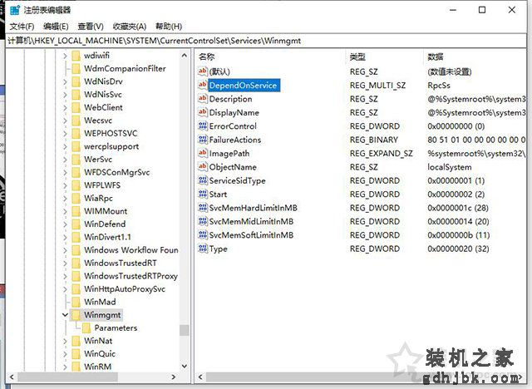Click the Registry Editor app icon in title bar

click(15, 10)
